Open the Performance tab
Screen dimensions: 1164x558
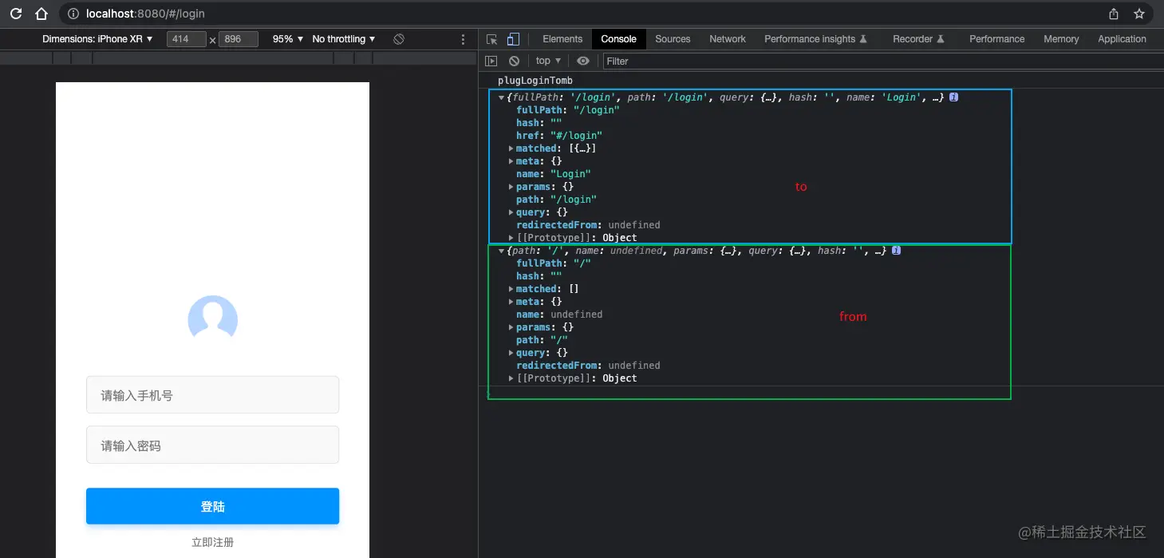[x=996, y=39]
